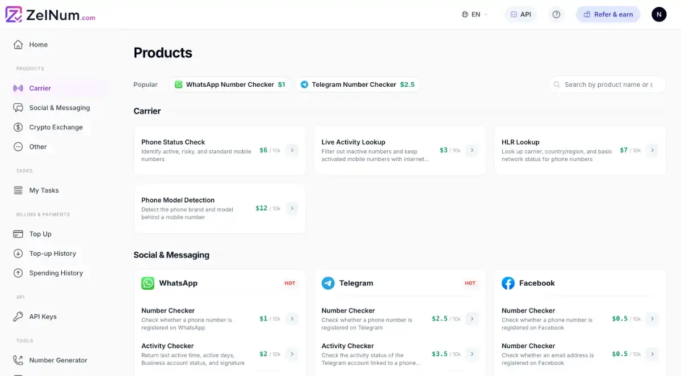Image resolution: width=681 pixels, height=376 pixels.
Task: Click the Top Up card icon
Action: (x=18, y=234)
